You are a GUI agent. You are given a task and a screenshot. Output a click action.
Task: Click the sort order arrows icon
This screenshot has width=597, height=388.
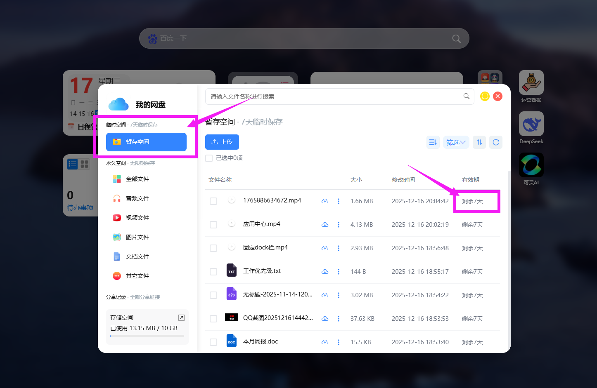pos(479,142)
